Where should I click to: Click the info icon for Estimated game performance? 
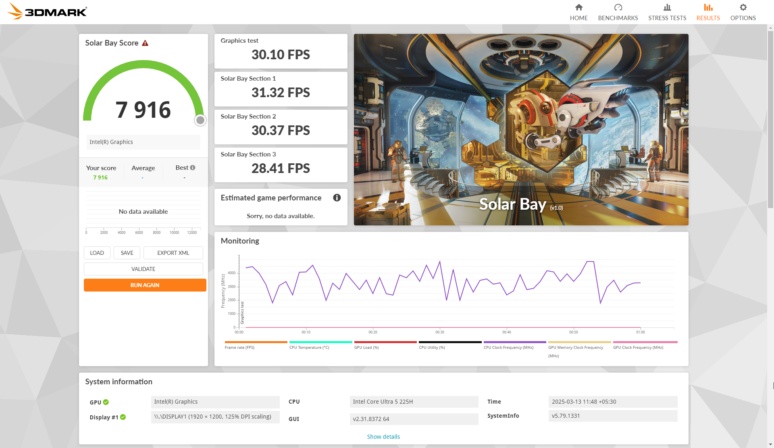pyautogui.click(x=337, y=198)
